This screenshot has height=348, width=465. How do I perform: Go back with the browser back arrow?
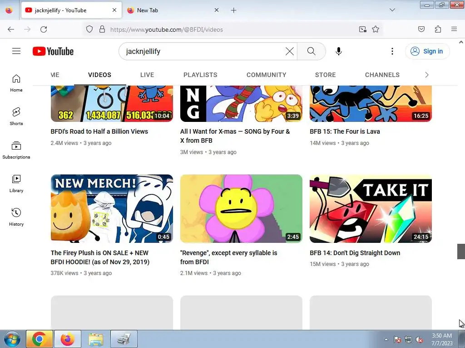pos(11,29)
